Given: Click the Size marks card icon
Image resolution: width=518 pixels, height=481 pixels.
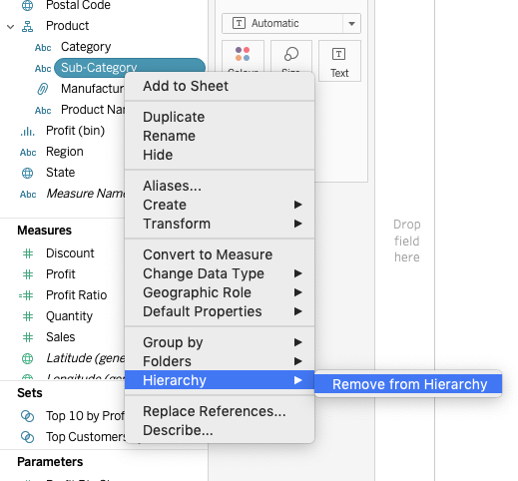Looking at the screenshot, I should tap(291, 54).
